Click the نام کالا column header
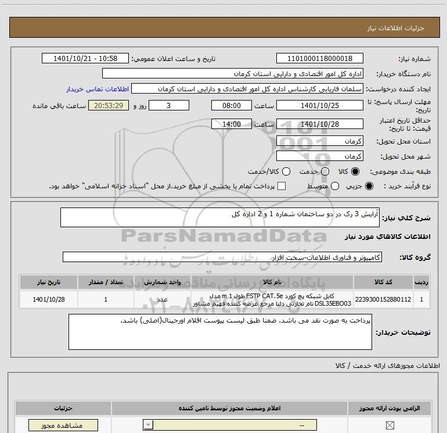This screenshot has height=433, width=447. [272, 282]
